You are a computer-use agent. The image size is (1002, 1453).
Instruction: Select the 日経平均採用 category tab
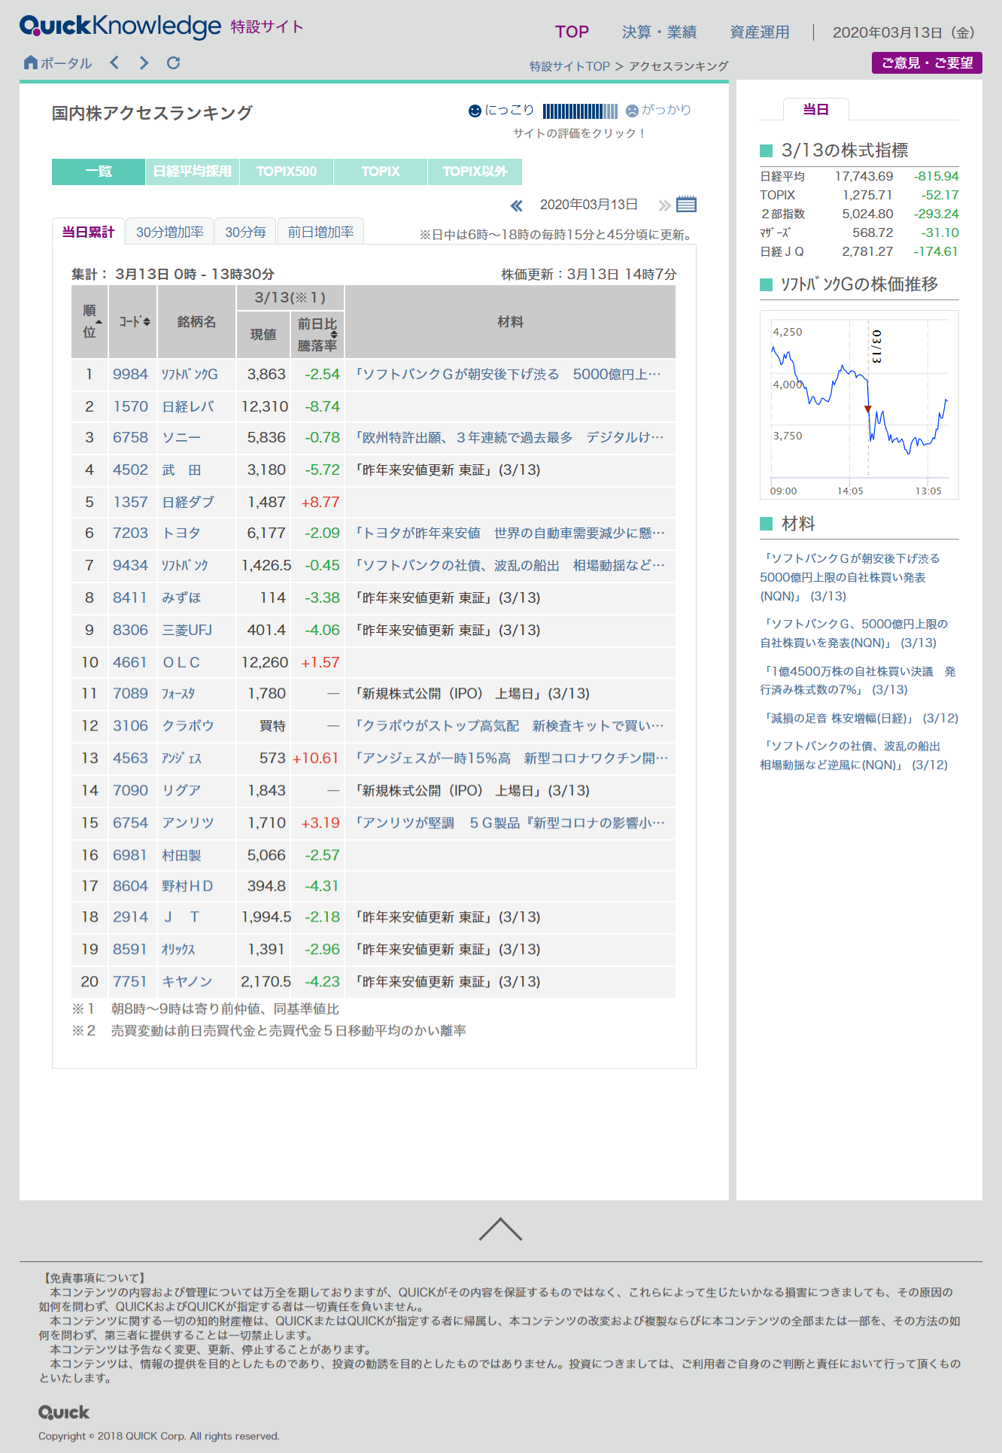[193, 172]
